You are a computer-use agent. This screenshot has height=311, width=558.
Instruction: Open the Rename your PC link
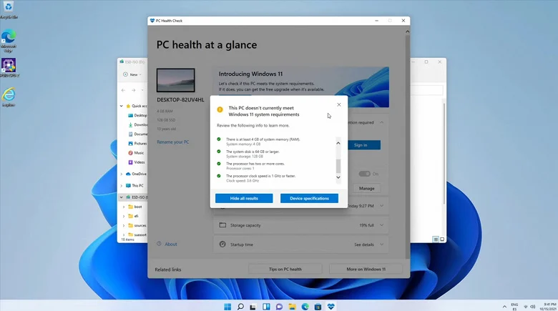point(173,142)
